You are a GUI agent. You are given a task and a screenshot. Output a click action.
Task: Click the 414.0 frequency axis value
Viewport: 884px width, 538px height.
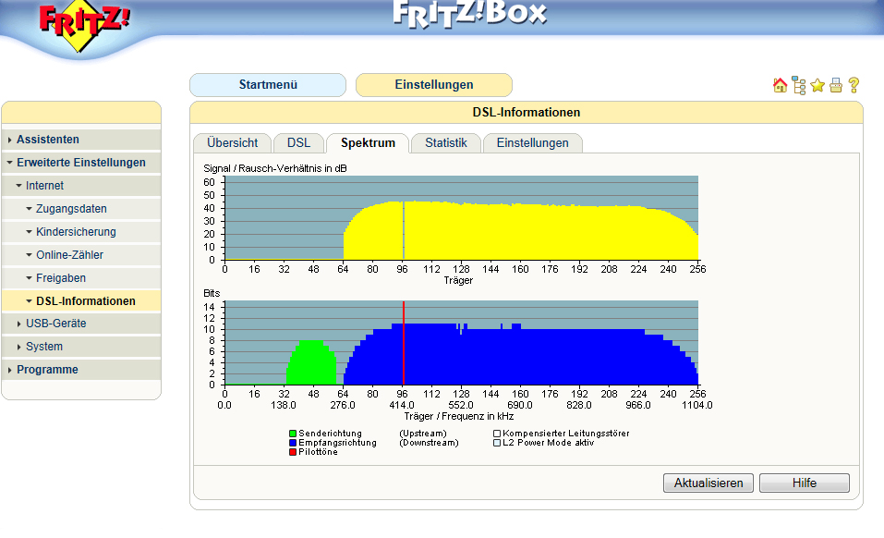tap(402, 406)
